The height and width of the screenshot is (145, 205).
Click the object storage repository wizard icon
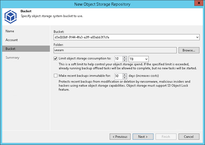click(10, 16)
